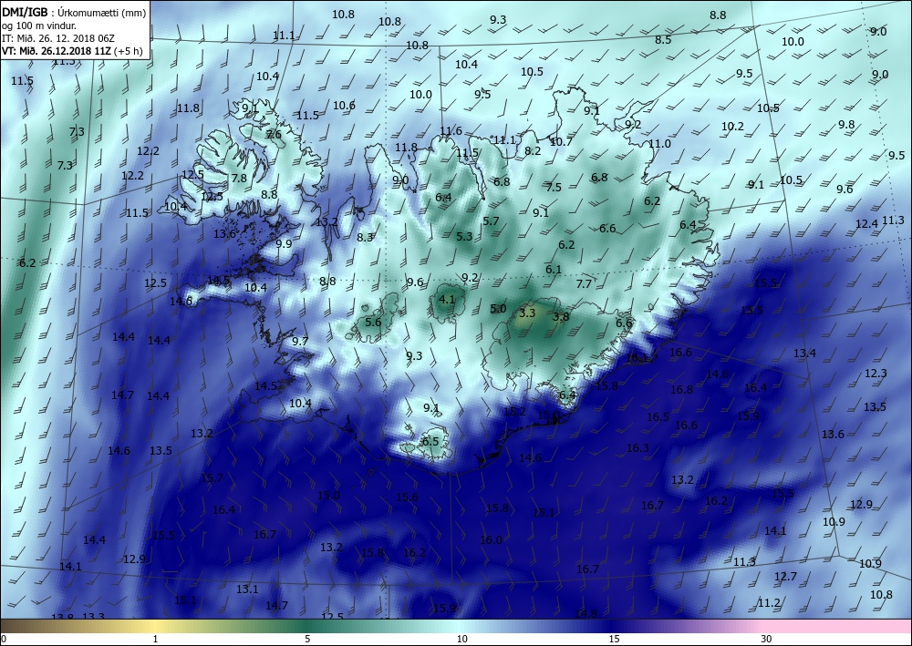Click the offshore value 15.6

(407, 497)
